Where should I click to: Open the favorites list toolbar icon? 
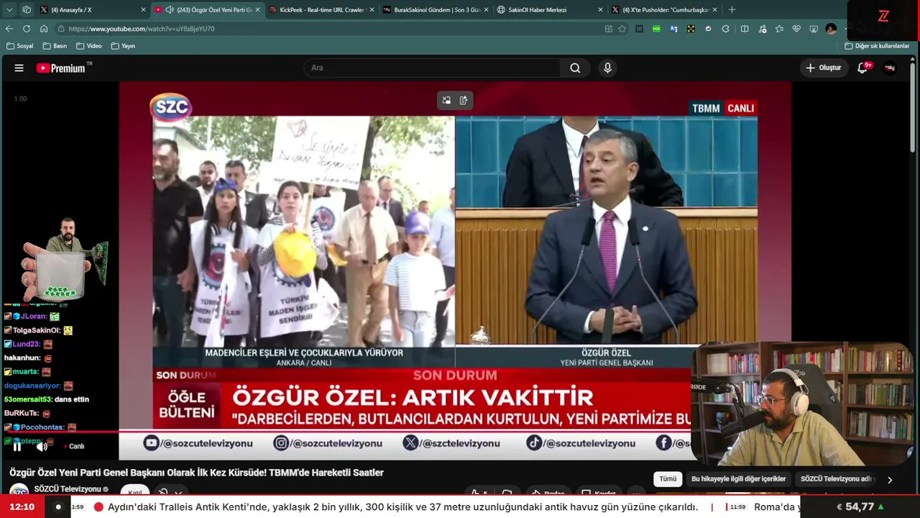pos(779,29)
